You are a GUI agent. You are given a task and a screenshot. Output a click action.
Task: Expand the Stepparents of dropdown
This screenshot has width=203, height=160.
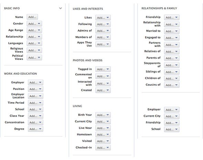tap(172, 65)
